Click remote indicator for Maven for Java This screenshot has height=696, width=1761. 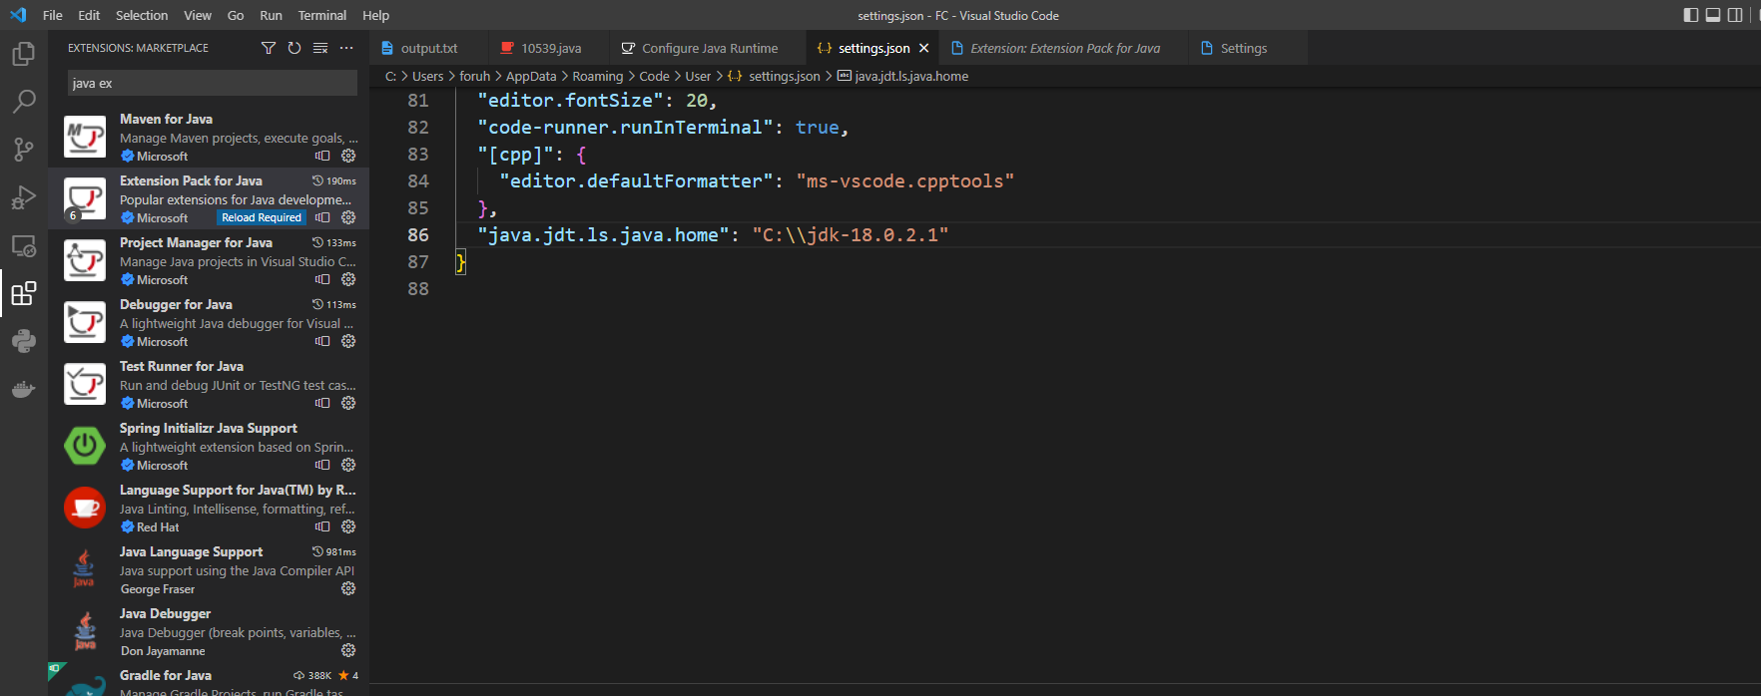[322, 156]
